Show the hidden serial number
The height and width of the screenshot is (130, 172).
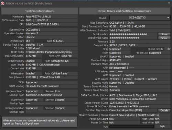(x=164, y=34)
